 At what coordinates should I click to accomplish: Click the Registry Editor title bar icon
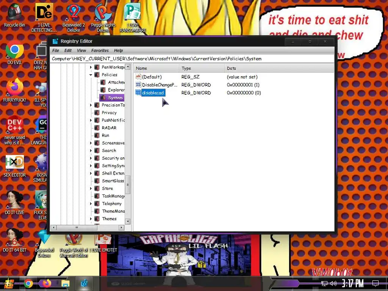point(55,41)
